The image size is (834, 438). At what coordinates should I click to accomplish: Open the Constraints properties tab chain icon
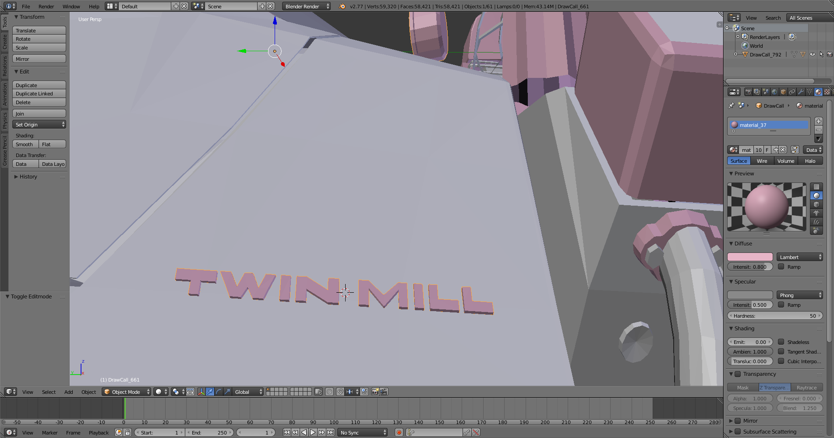coord(792,92)
